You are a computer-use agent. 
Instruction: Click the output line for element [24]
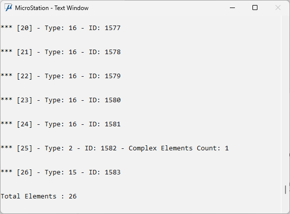point(61,124)
